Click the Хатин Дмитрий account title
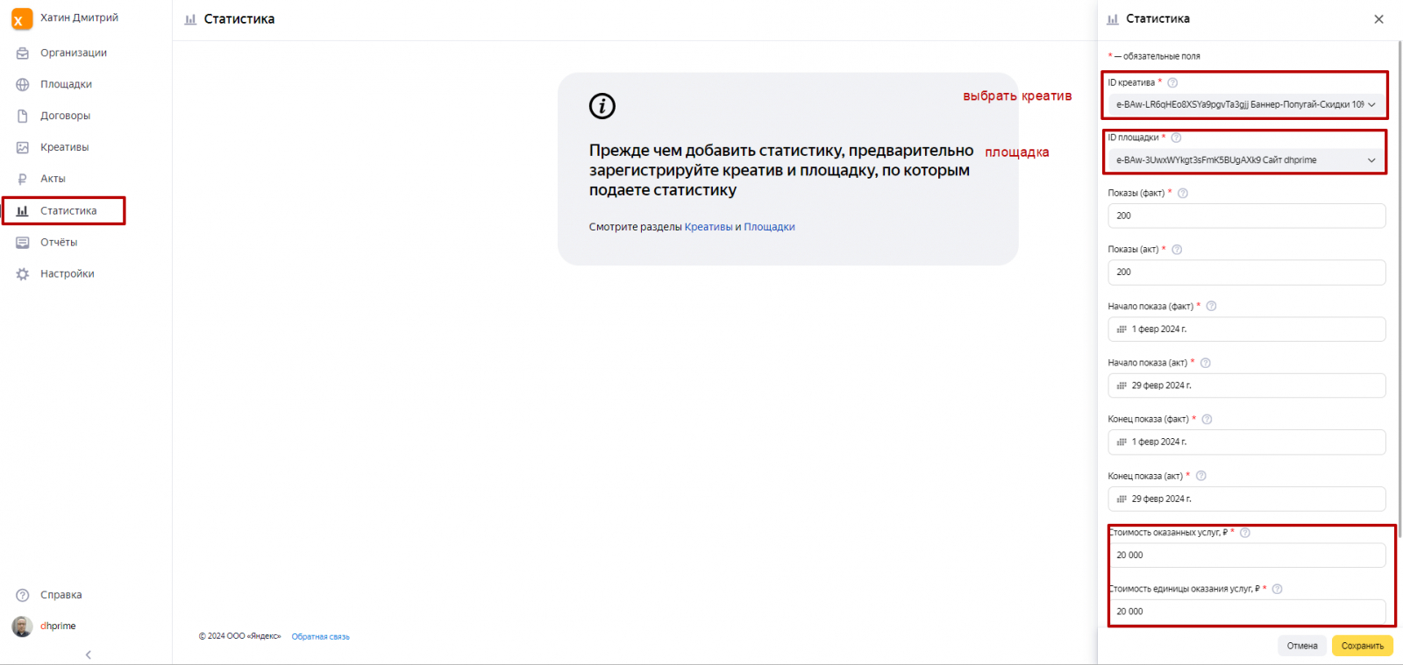Image resolution: width=1403 pixels, height=665 pixels. [79, 18]
